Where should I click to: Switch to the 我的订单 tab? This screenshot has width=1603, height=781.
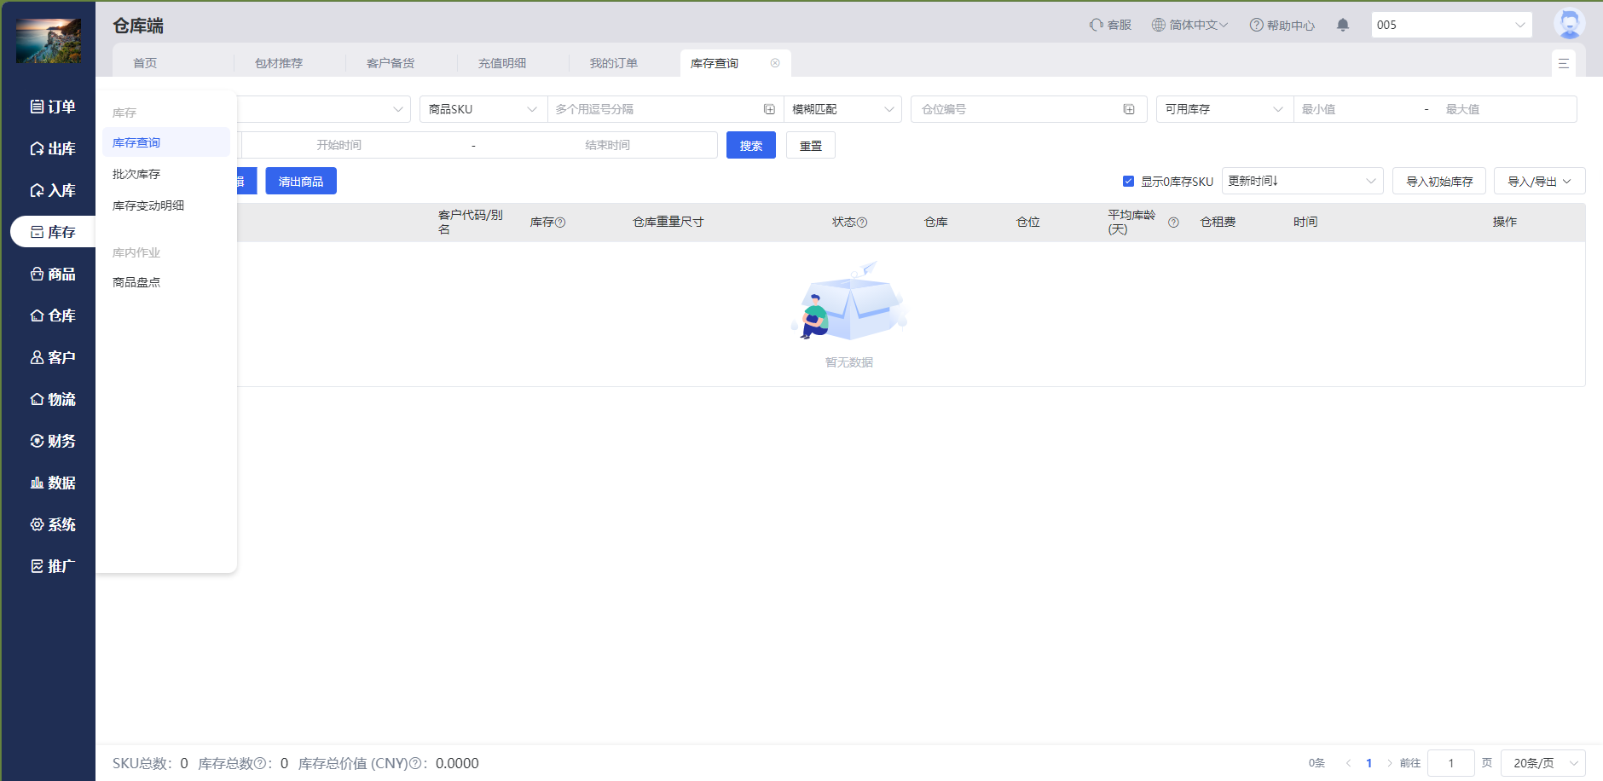(613, 63)
